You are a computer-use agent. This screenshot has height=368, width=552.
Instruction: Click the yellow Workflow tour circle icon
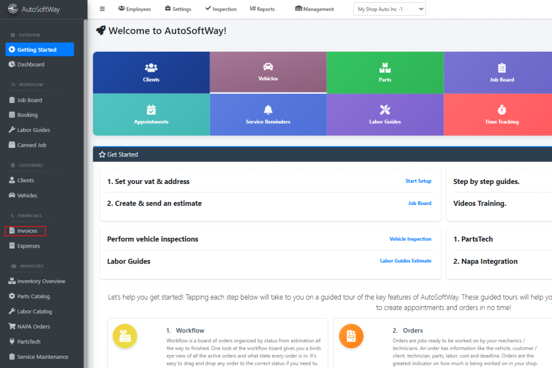pyautogui.click(x=125, y=336)
